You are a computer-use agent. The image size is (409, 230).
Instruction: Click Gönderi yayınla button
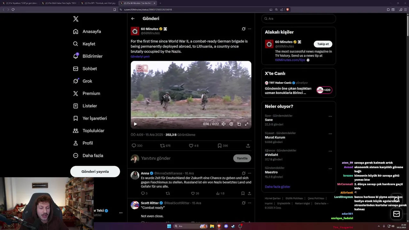pyautogui.click(x=95, y=172)
